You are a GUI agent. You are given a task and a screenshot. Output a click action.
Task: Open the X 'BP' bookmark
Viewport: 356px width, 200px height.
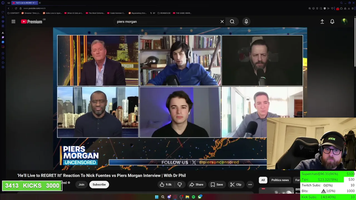(153, 13)
